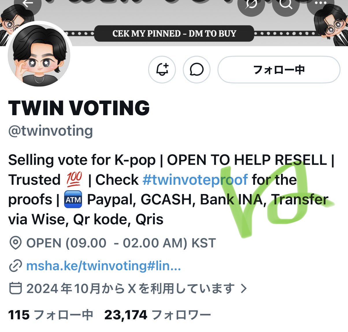Visit the msha.ke/twinvoting link
Viewport: 348px width, 332px height.
103,266
